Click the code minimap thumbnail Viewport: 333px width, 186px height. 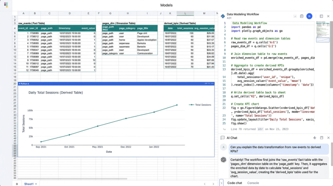pos(323,32)
